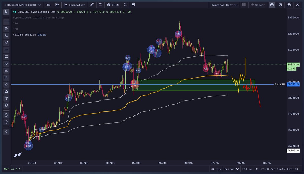Undo the last drawing action
304x174 pixels.
(x=6, y=115)
